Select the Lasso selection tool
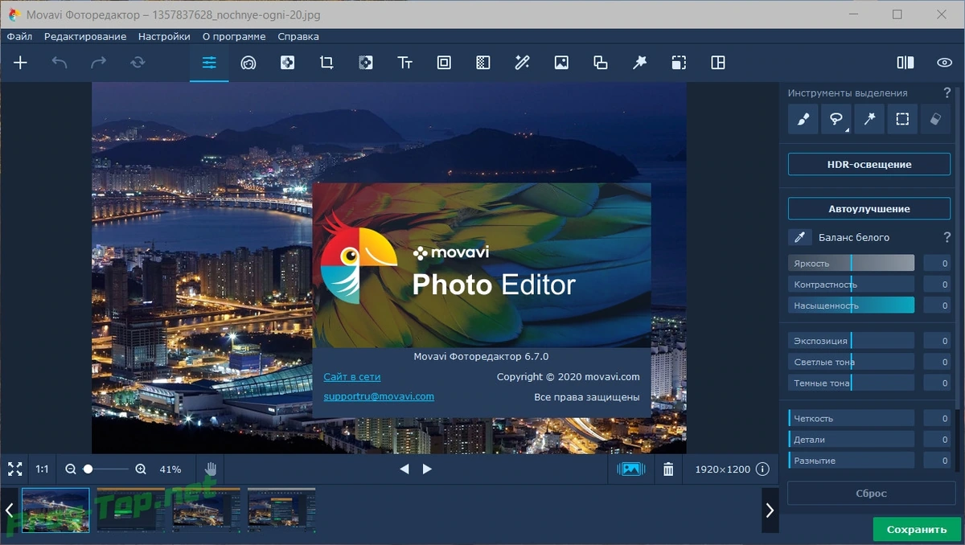Image resolution: width=965 pixels, height=545 pixels. [836, 119]
